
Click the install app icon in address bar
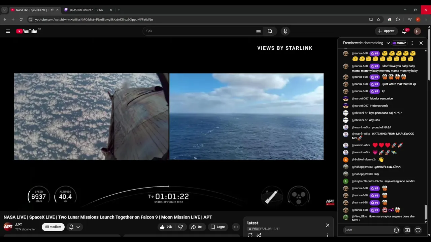coord(371,19)
